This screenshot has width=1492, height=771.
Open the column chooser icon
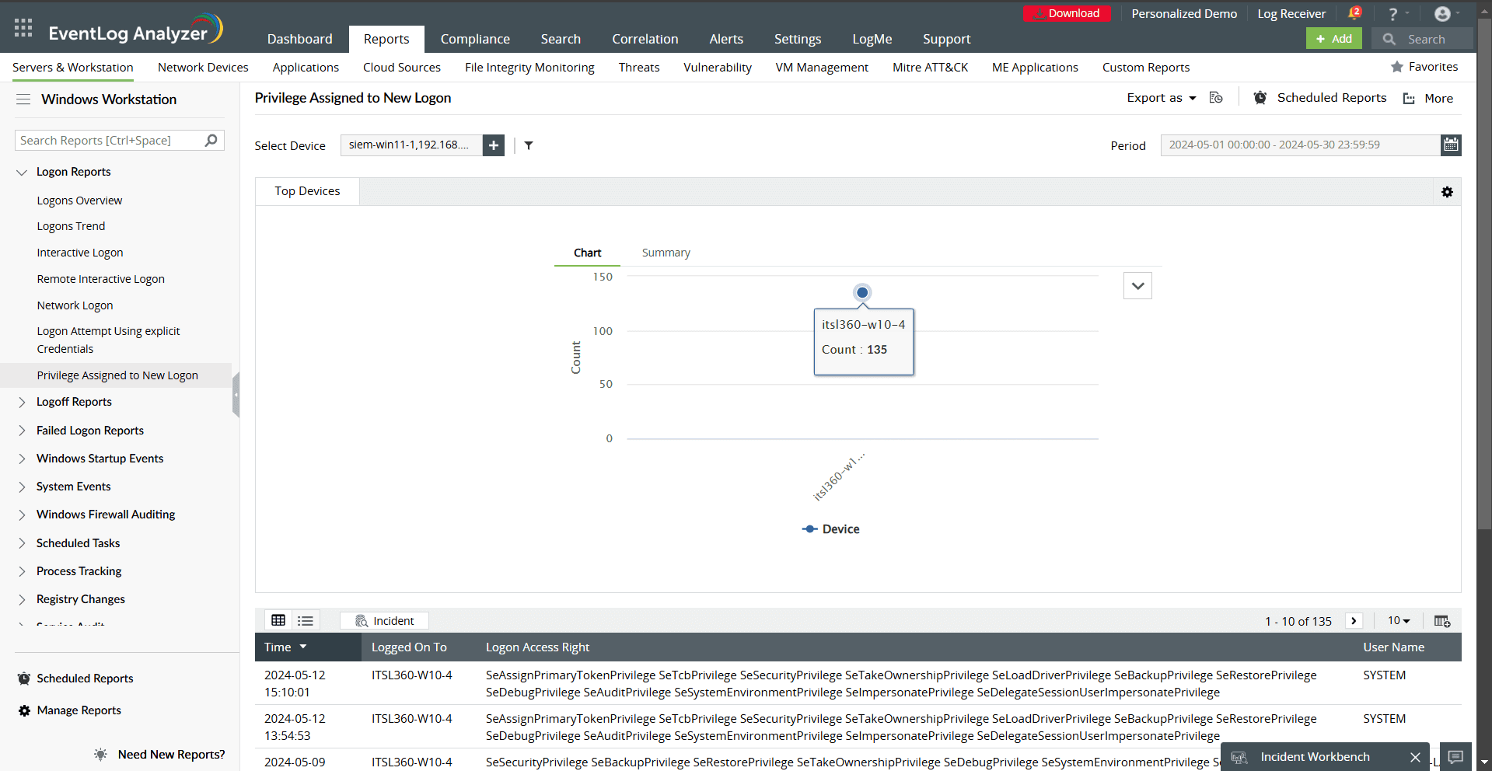pos(1442,621)
